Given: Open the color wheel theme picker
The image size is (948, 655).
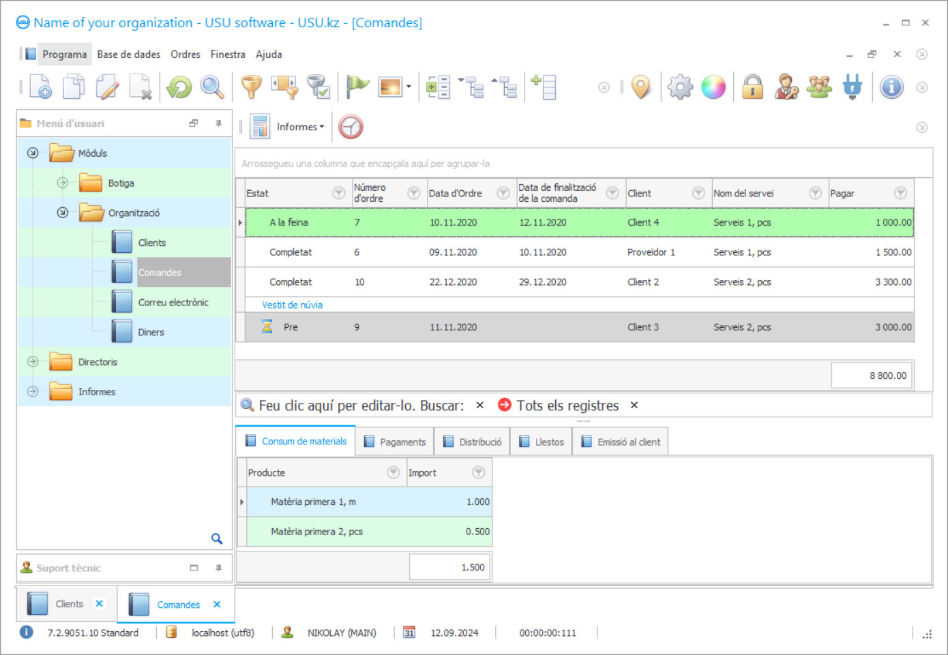Looking at the screenshot, I should [713, 87].
